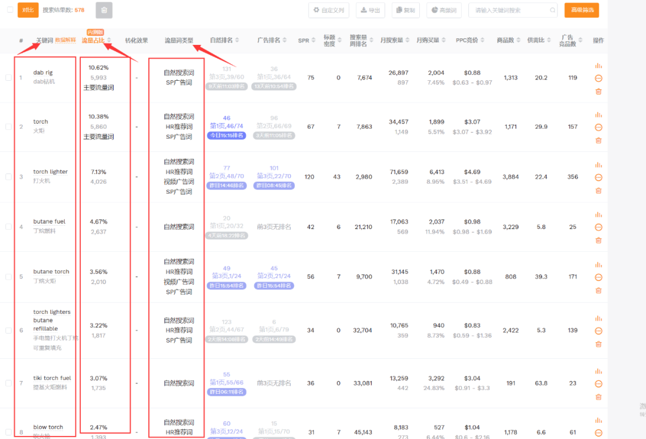Sort by 自然排名 column arrows
The height and width of the screenshot is (439, 646).
(x=237, y=40)
